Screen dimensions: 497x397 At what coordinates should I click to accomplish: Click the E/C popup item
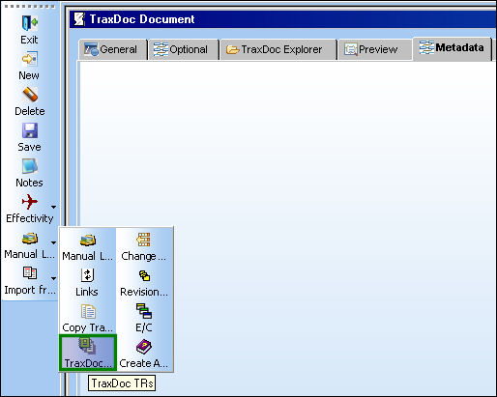tap(144, 318)
